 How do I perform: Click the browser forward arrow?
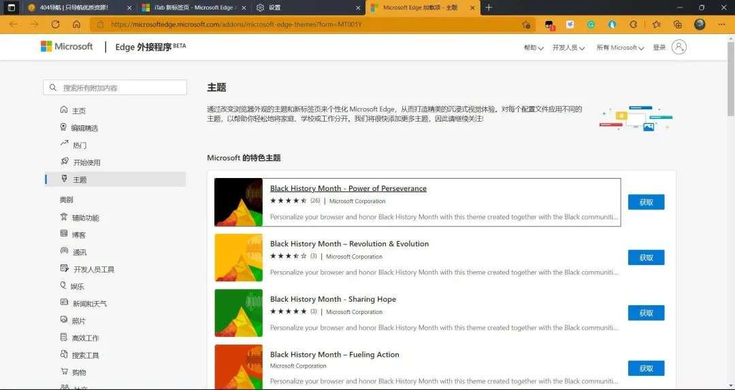click(x=34, y=24)
